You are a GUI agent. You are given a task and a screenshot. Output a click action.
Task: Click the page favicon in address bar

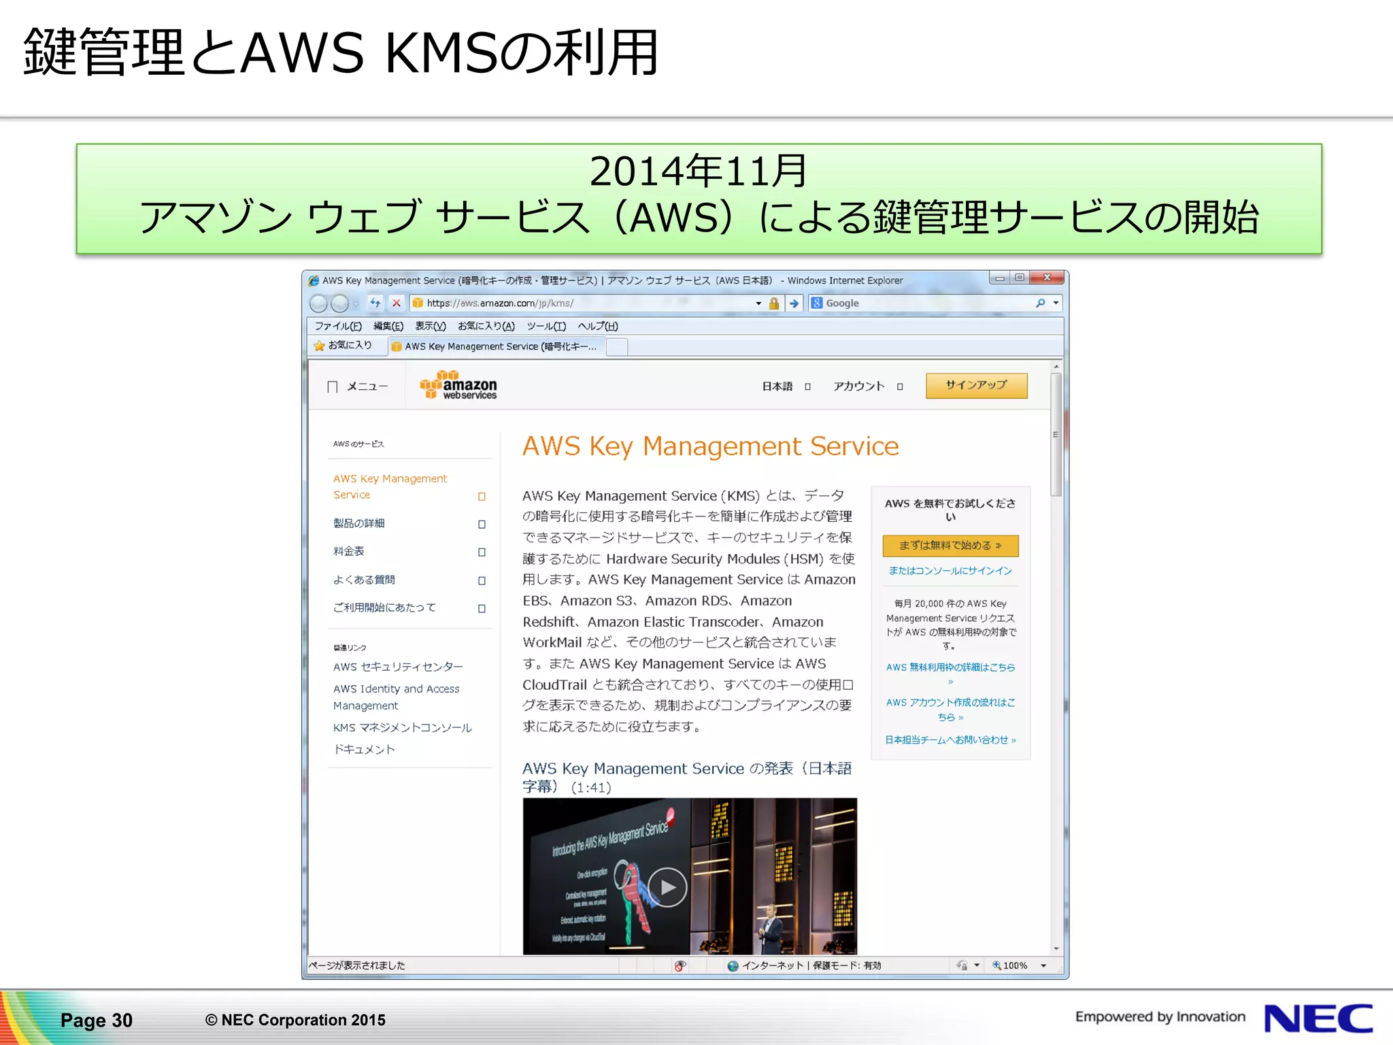click(x=417, y=303)
